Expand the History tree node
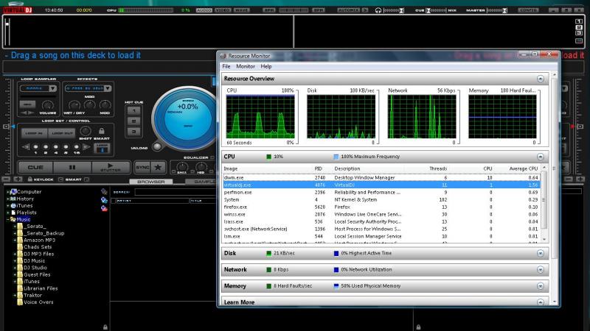 [7, 199]
